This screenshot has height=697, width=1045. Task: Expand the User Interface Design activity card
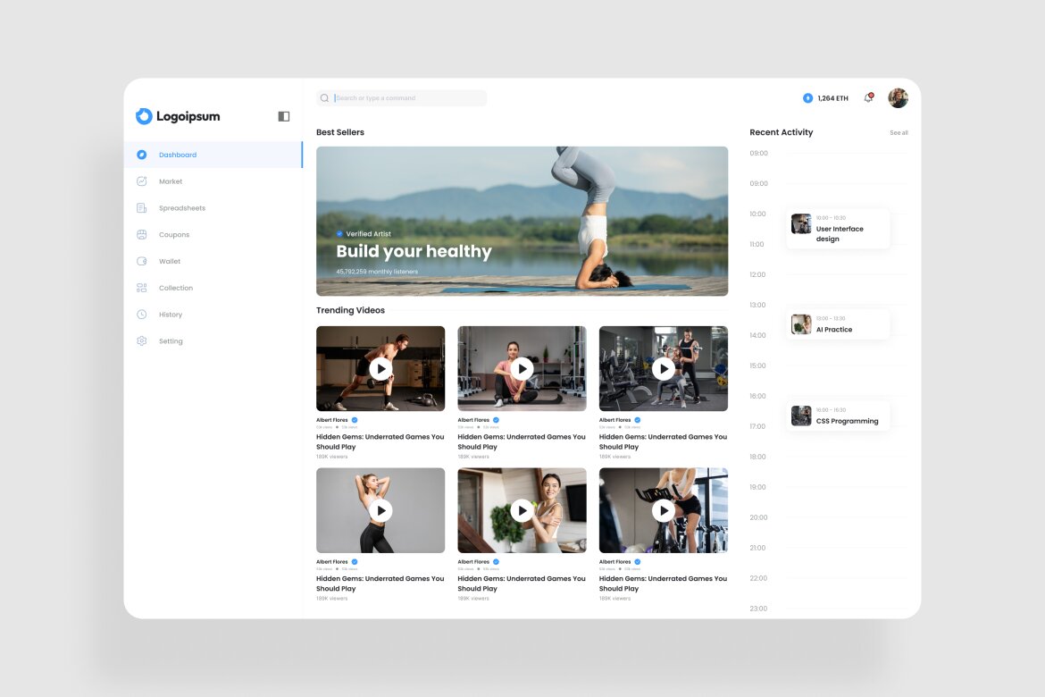click(838, 228)
